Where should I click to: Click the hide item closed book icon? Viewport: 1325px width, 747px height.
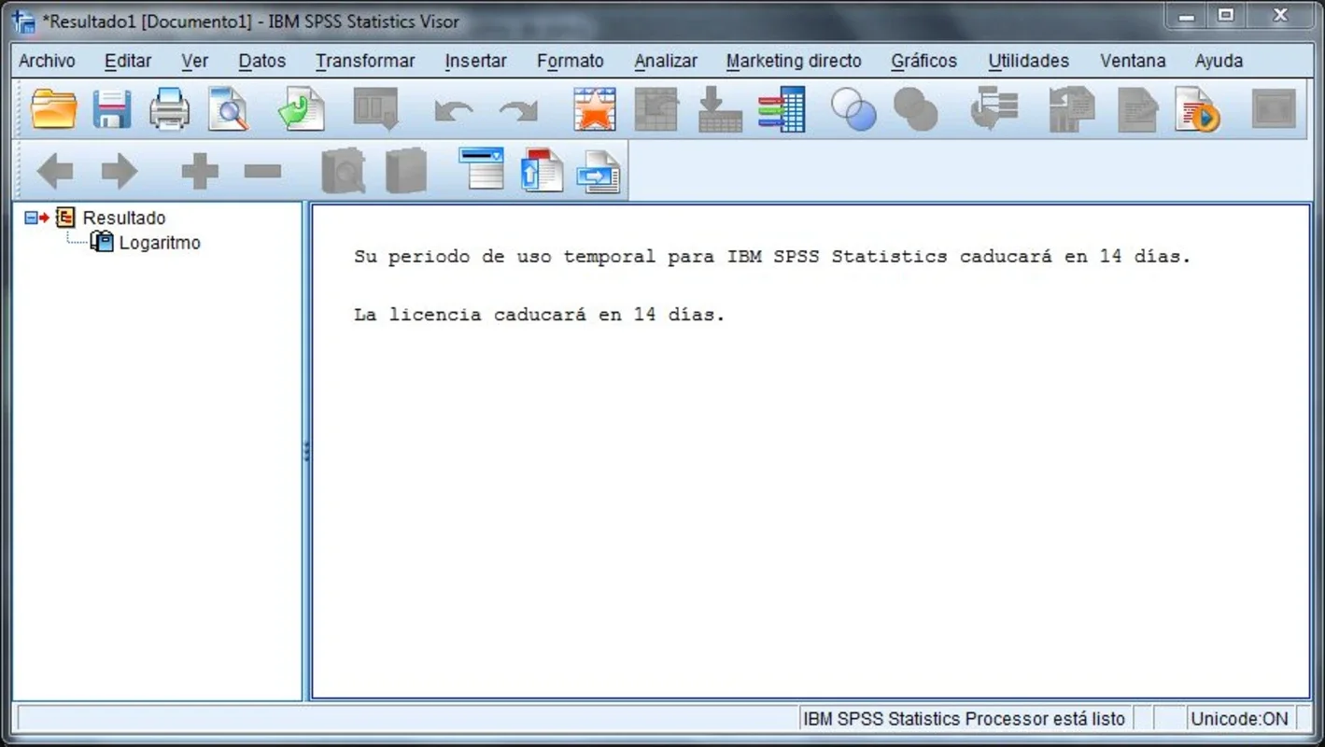(406, 171)
